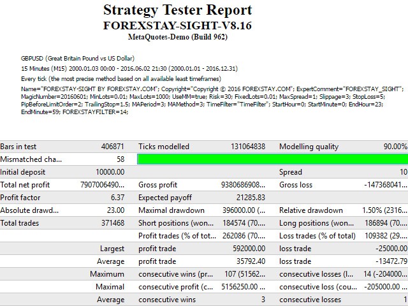Click the consecutive wins (profit) label

176,274
